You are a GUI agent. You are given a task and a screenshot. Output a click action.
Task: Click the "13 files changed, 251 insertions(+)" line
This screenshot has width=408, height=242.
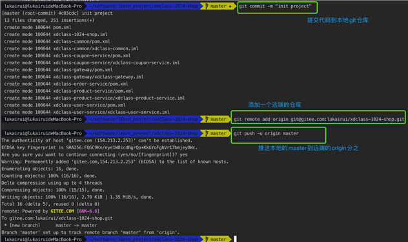(x=49, y=20)
